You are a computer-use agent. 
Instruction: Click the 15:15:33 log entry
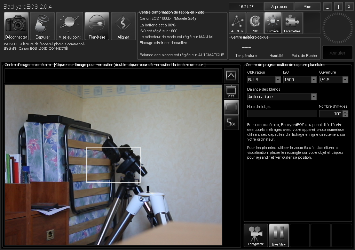pyautogui.click(x=45, y=44)
